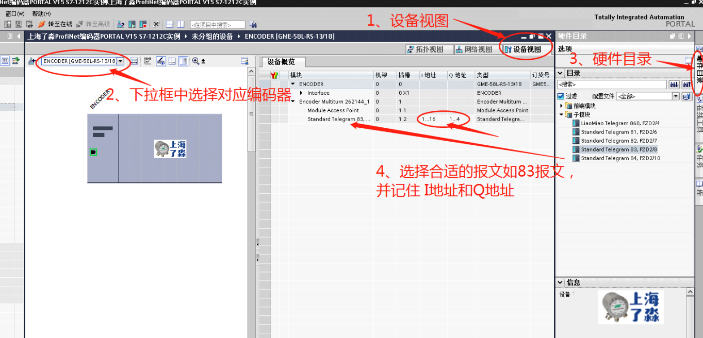The image size is (703, 338).
Task: Select Standard Telegram 84, PZD2/10
Action: coord(620,158)
